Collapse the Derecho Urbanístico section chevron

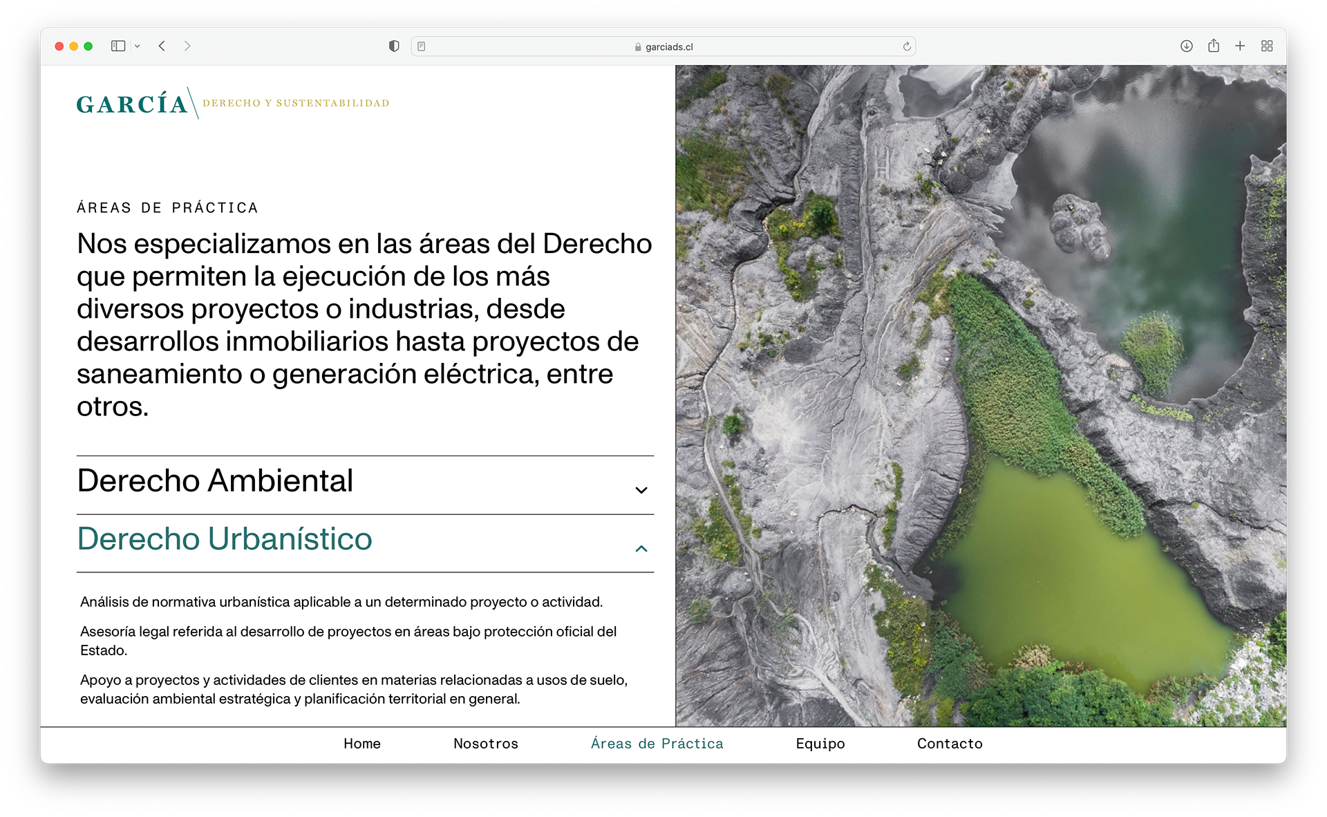click(641, 549)
